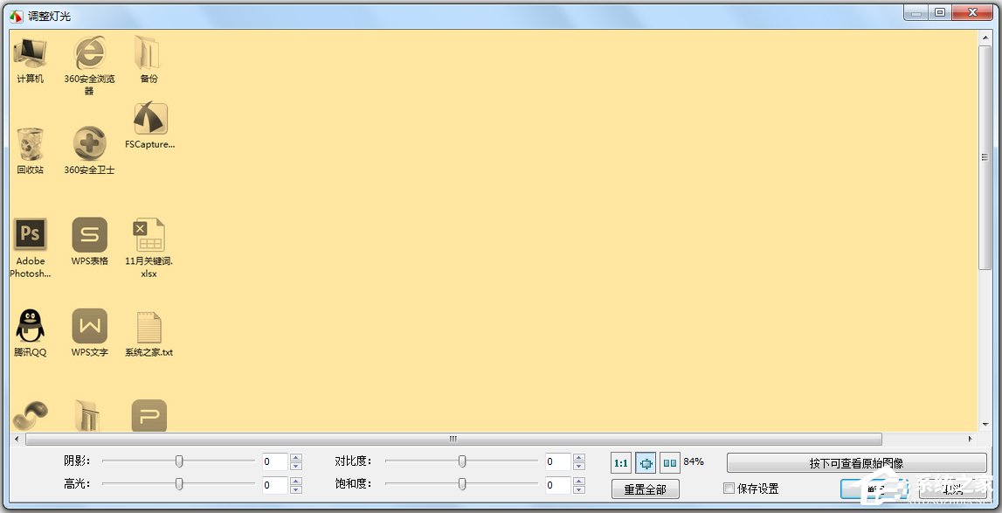Click the 阴影 label text
Screen dimensions: 1002x513
point(77,461)
